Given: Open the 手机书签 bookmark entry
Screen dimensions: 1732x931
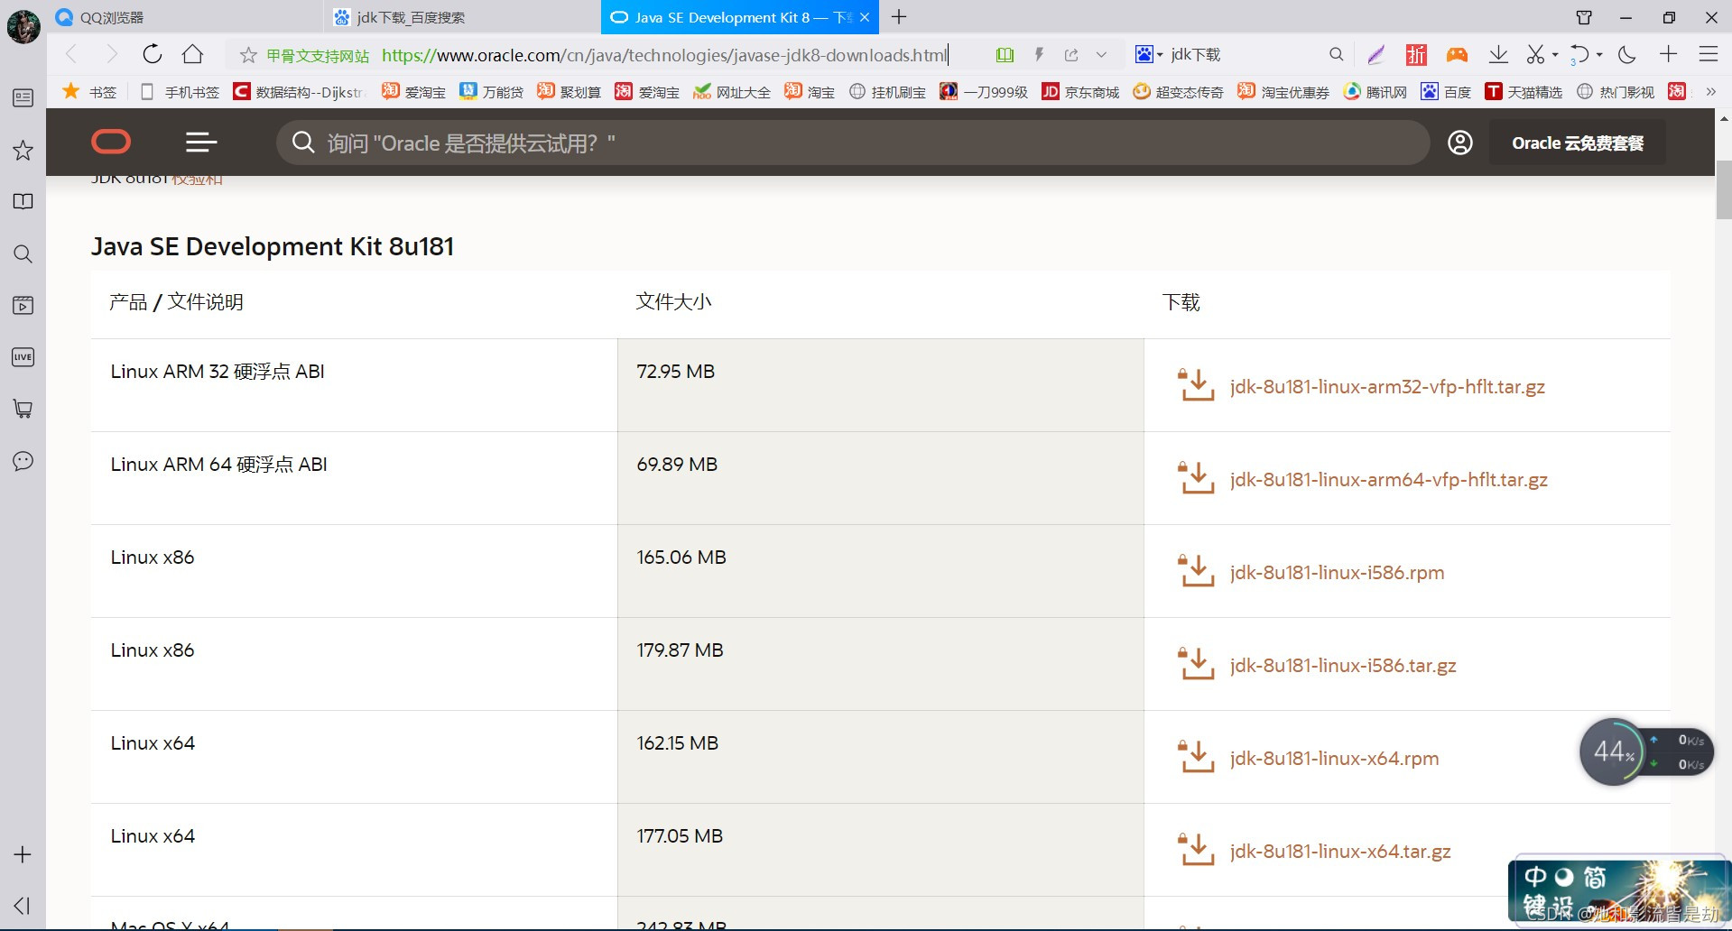Looking at the screenshot, I should (x=181, y=91).
